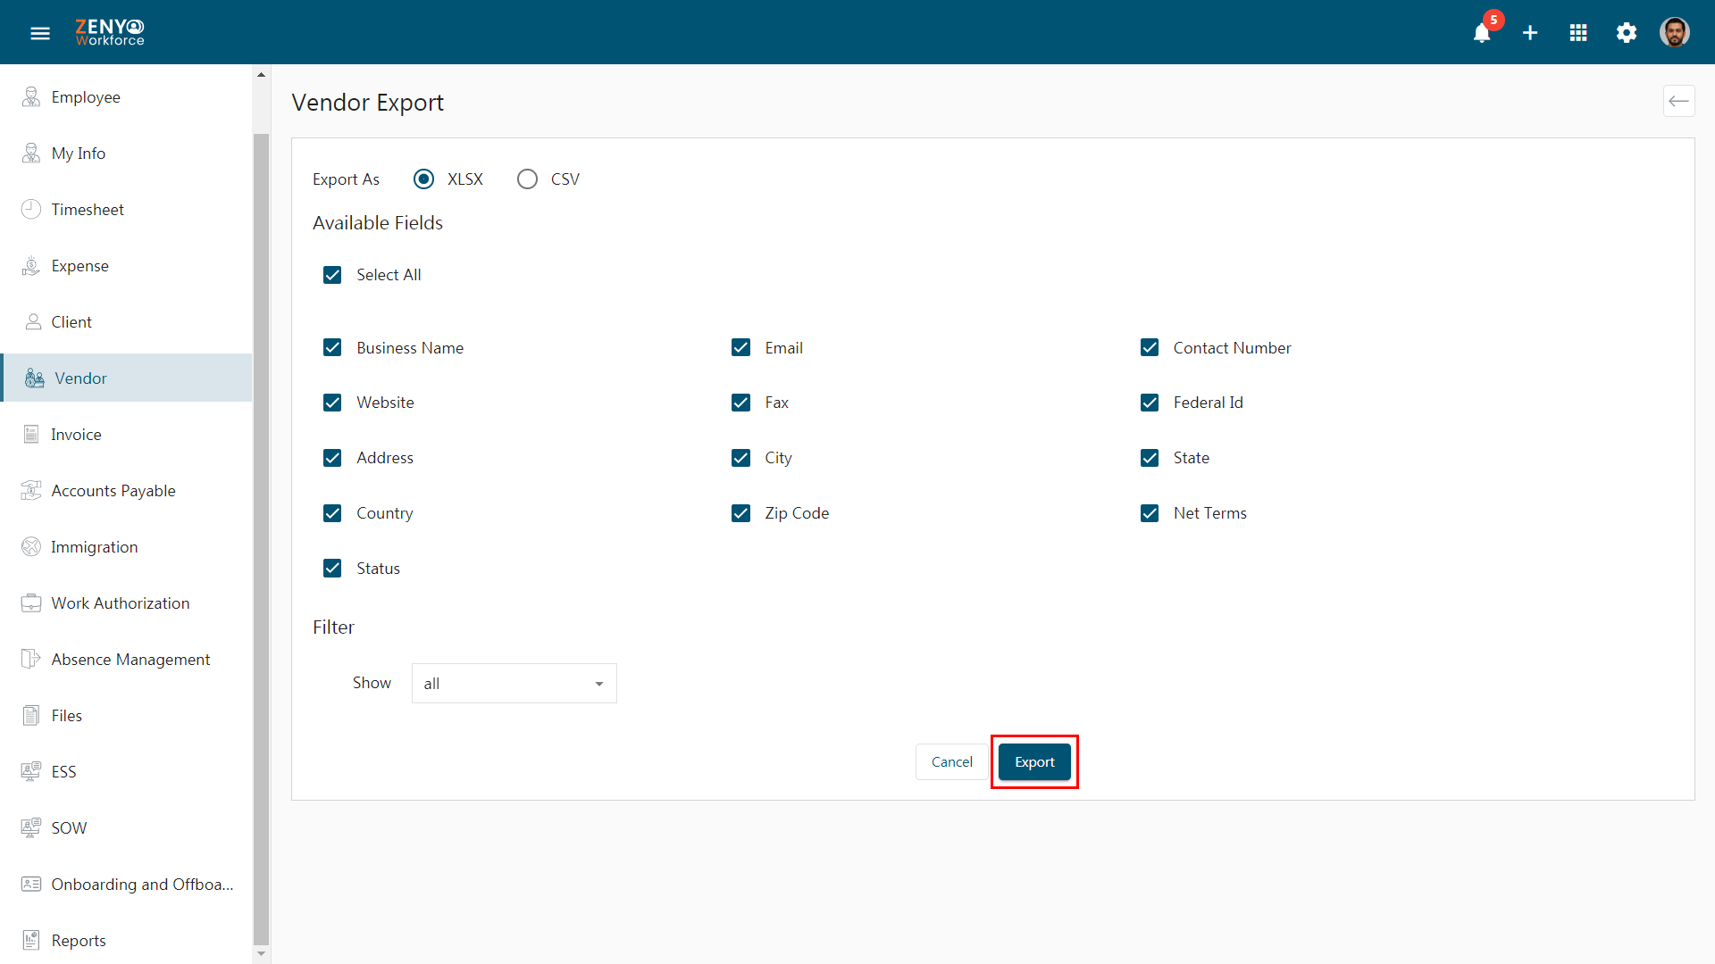Click the My Info sidebar icon

point(31,154)
